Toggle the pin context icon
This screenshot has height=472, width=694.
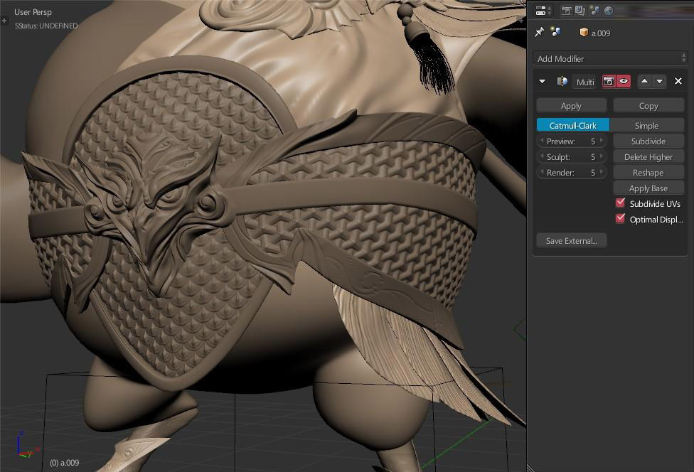coord(539,32)
